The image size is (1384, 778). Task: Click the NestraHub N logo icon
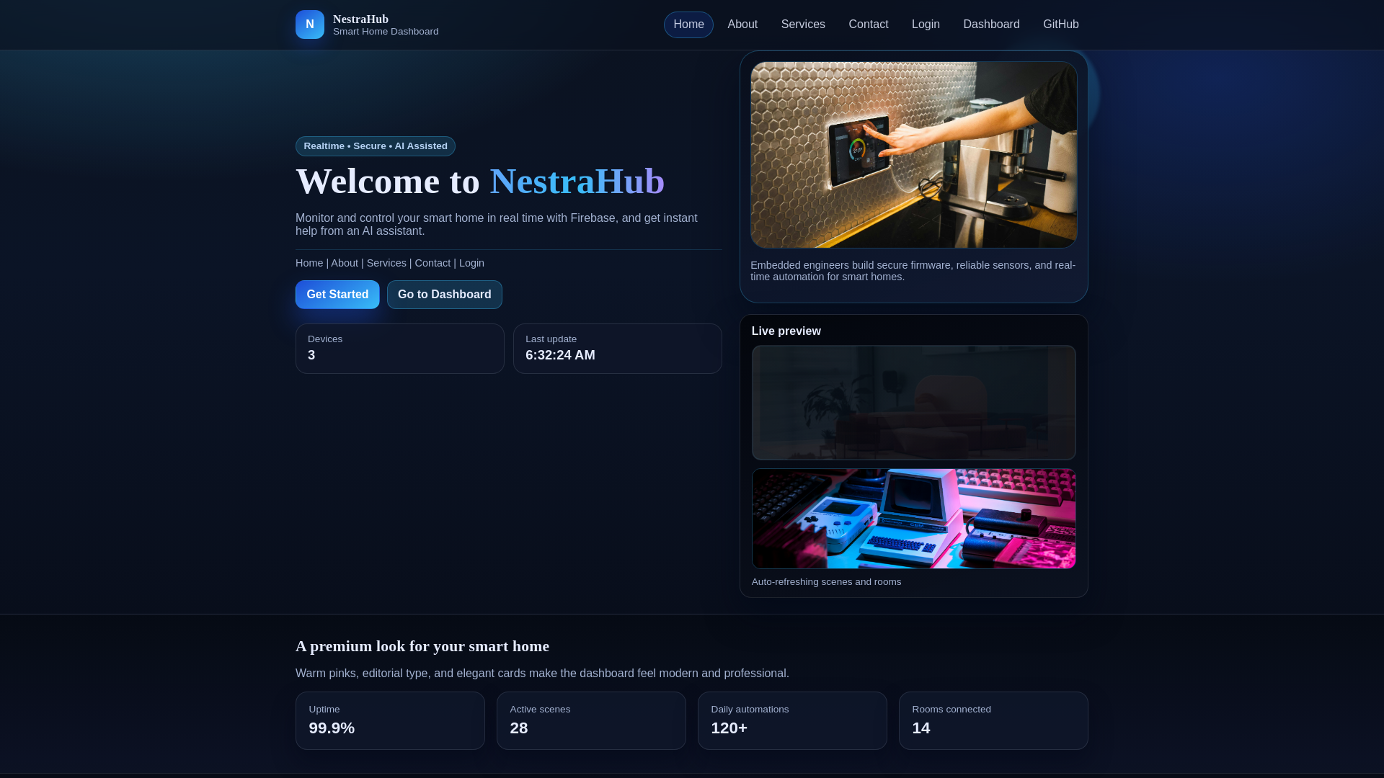coord(310,24)
